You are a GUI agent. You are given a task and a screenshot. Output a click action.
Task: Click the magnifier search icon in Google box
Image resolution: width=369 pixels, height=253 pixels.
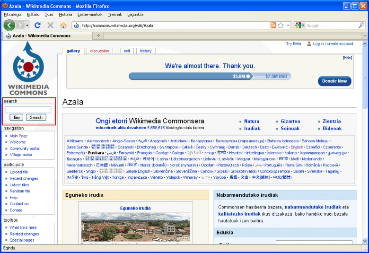coord(361,25)
